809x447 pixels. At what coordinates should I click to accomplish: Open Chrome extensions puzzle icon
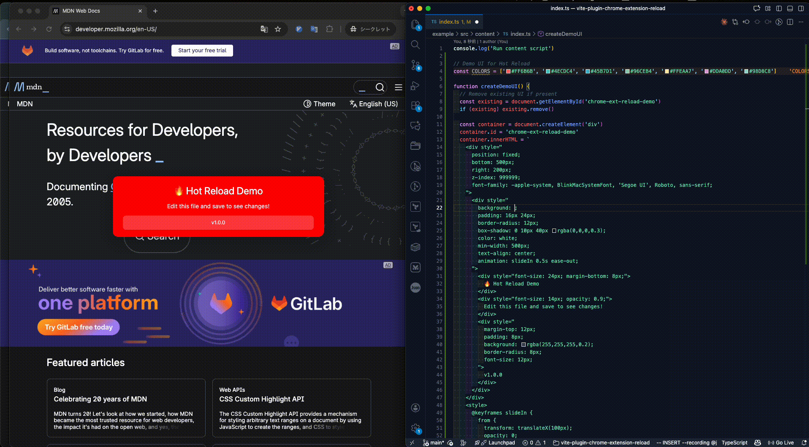330,29
